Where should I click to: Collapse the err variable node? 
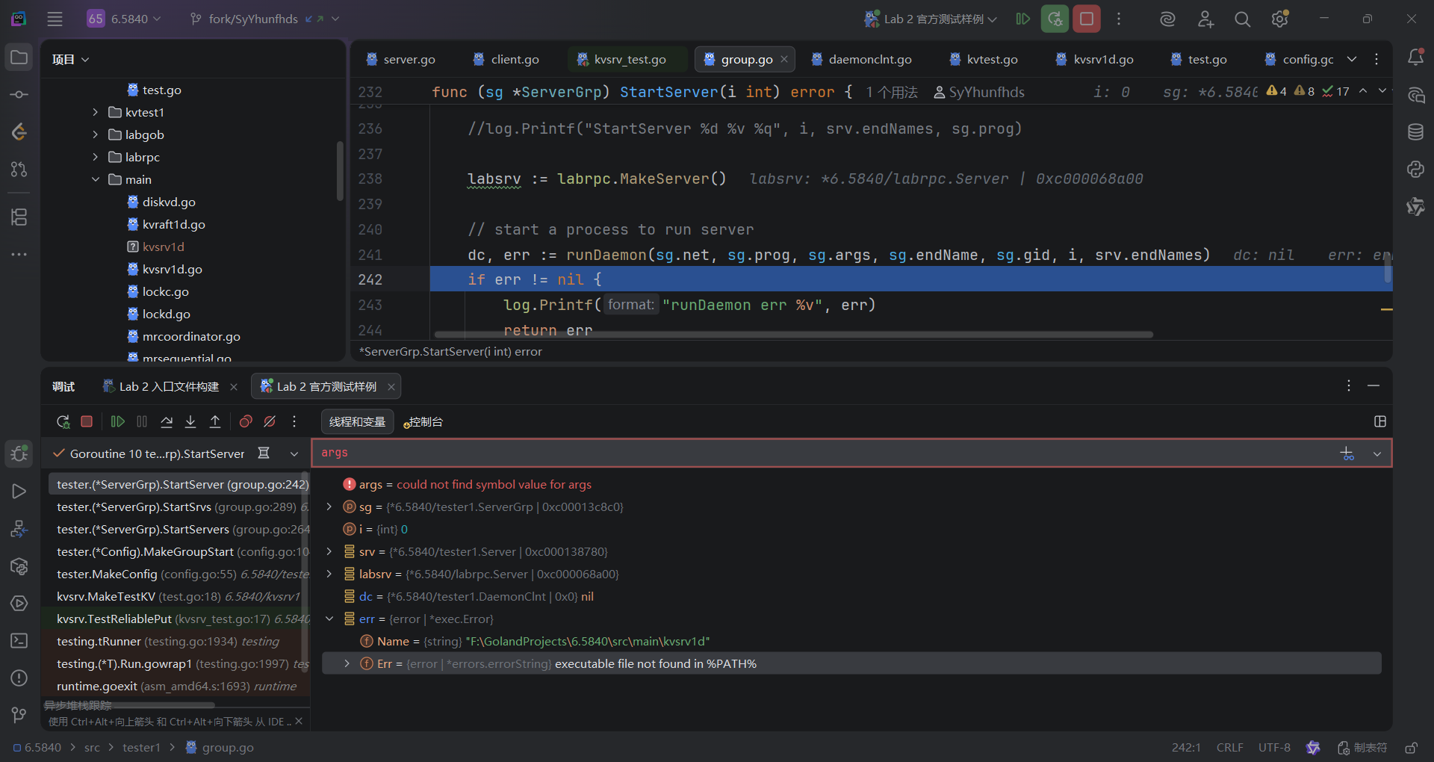point(329,619)
